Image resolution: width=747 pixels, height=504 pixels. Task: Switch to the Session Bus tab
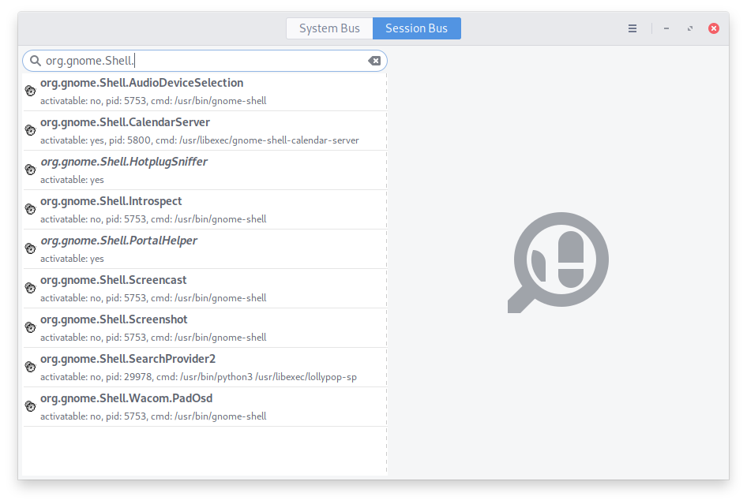pos(417,28)
